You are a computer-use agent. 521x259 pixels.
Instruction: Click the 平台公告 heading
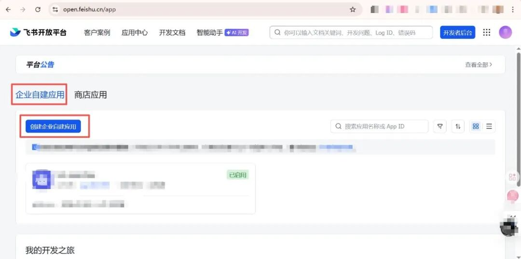point(40,65)
